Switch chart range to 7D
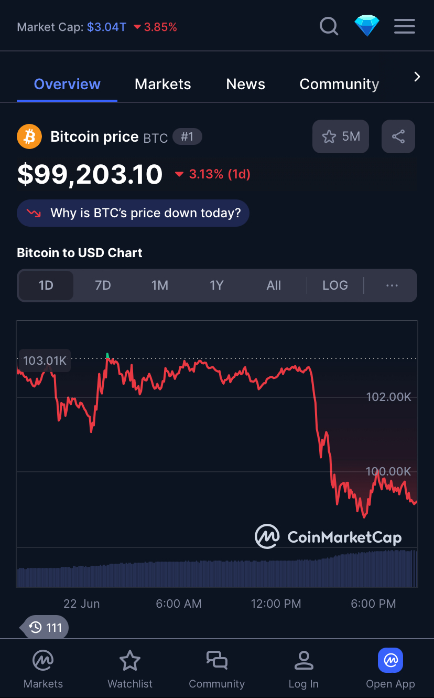 tap(103, 285)
